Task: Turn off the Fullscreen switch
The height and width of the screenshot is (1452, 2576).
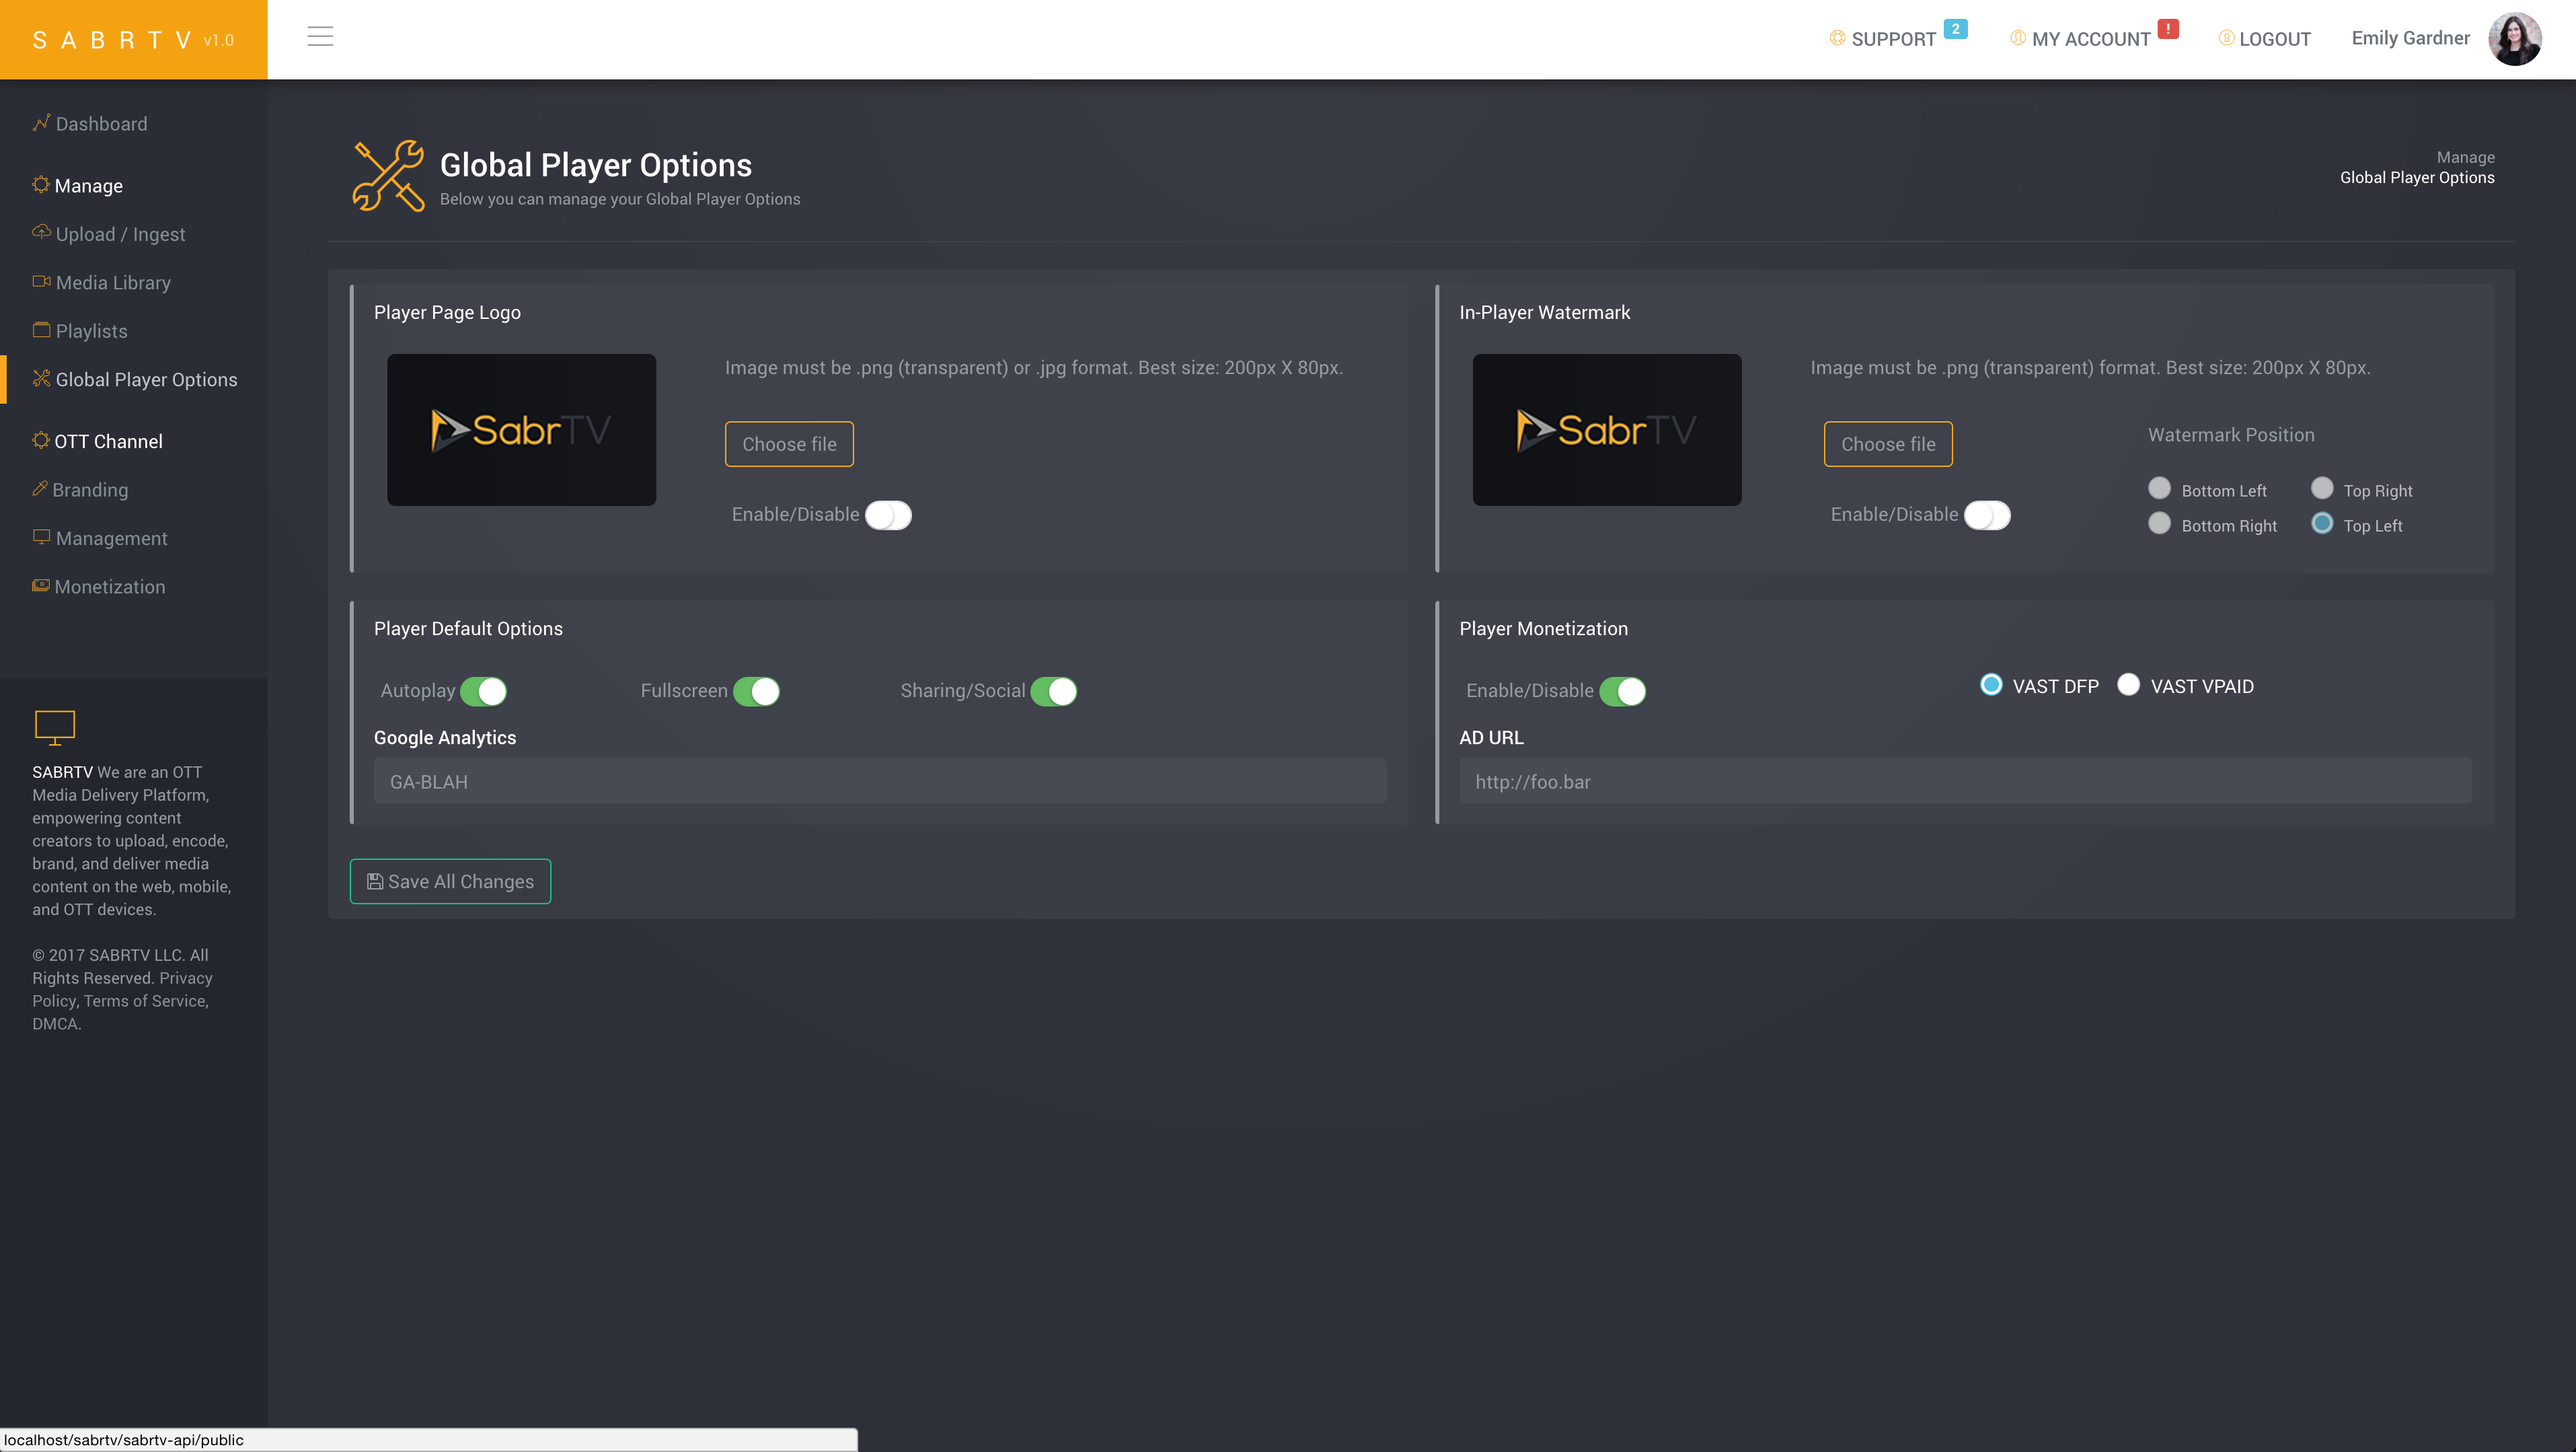Action: pyautogui.click(x=756, y=692)
